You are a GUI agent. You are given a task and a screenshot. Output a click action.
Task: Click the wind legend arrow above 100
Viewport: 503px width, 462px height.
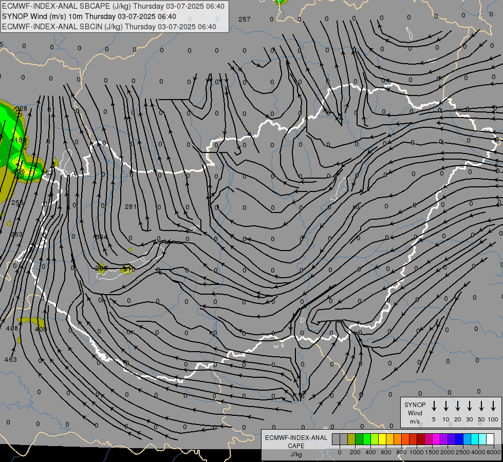click(493, 406)
